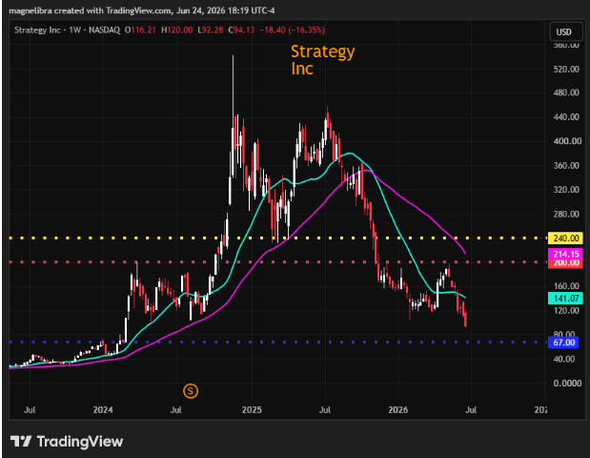
Task: Click the orange S split marker icon
Action: [x=191, y=391]
